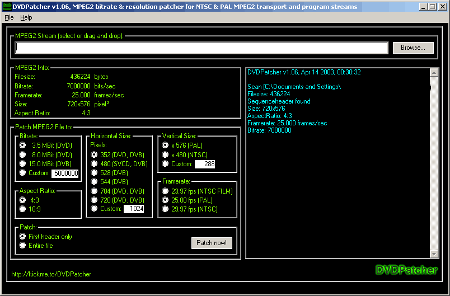Screen dimensions: 450x296
Task: Select Custom horizontal size radio button
Action: pos(94,209)
